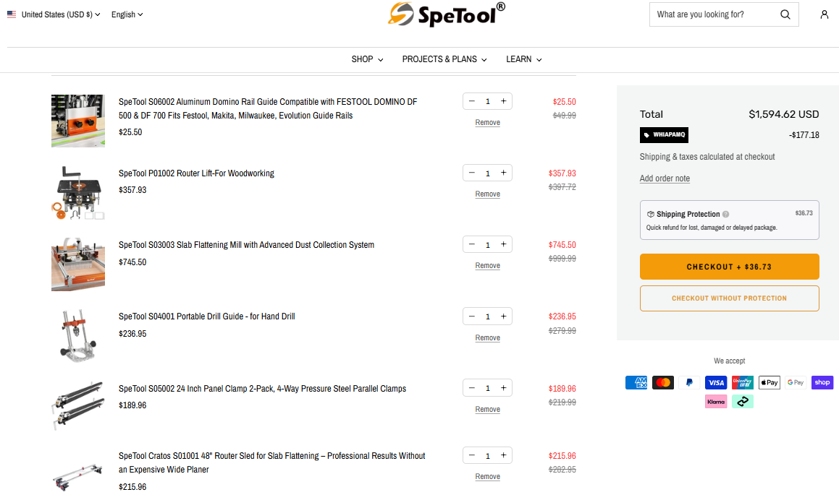Decrease quantity of 24 Inch Panel Clamp
This screenshot has height=500, width=839.
471,388
